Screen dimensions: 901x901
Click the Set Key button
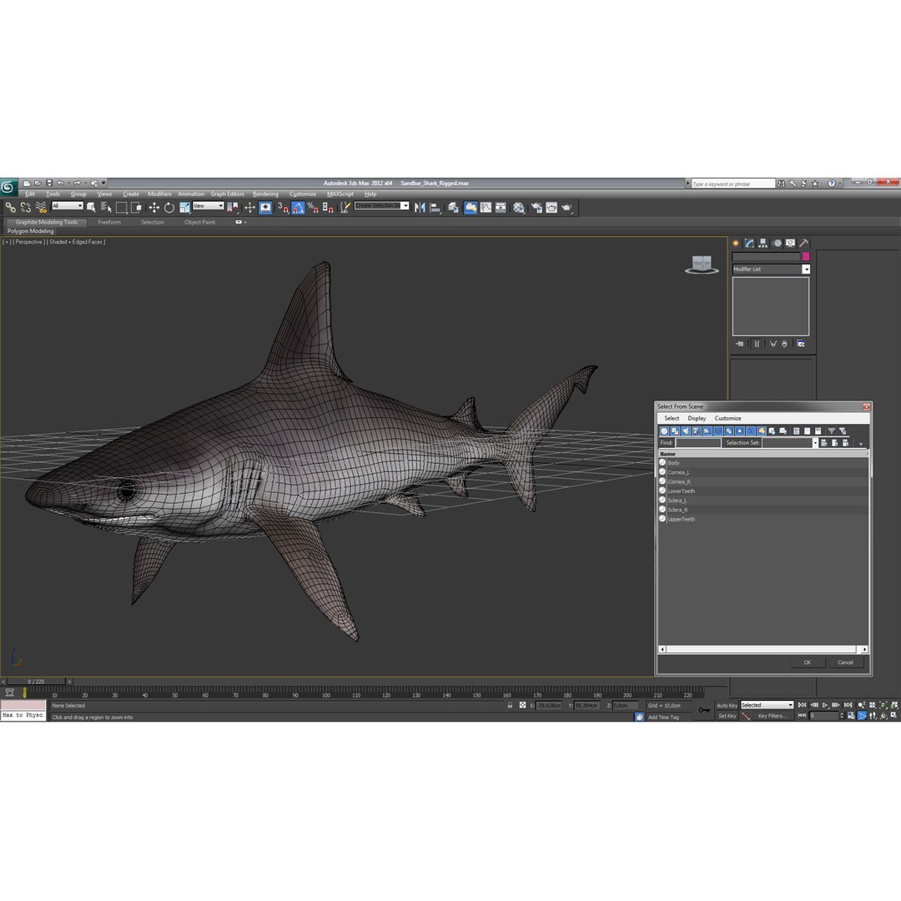[727, 716]
